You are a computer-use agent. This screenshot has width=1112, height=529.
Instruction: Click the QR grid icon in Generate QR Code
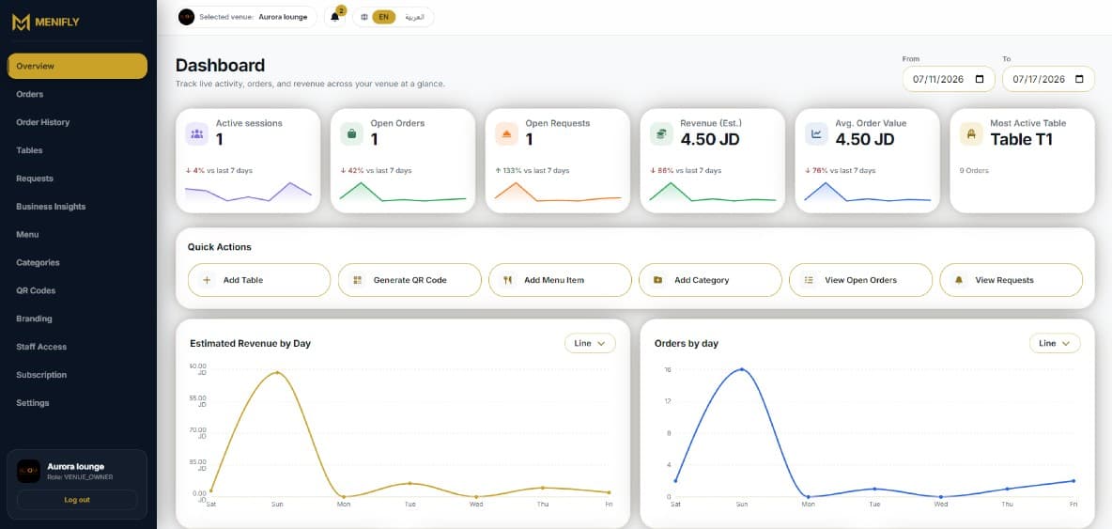(358, 280)
